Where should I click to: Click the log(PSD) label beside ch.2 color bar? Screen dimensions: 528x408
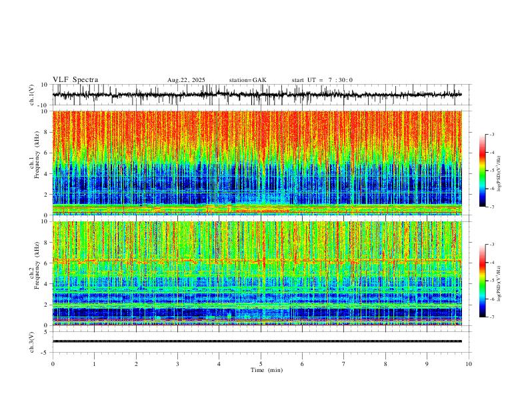(499, 283)
